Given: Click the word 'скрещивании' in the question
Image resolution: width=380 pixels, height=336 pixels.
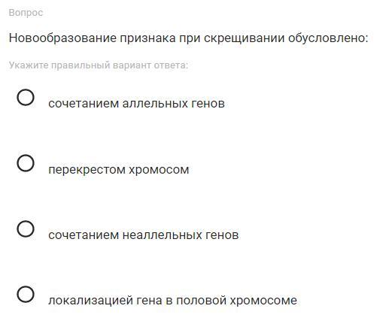Looking at the screenshot, I should 244,38.
